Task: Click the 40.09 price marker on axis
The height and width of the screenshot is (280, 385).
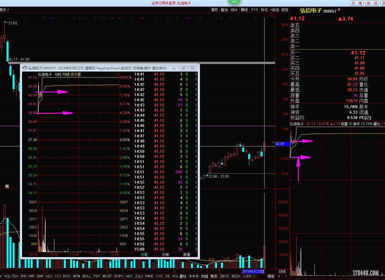Action: (x=282, y=144)
